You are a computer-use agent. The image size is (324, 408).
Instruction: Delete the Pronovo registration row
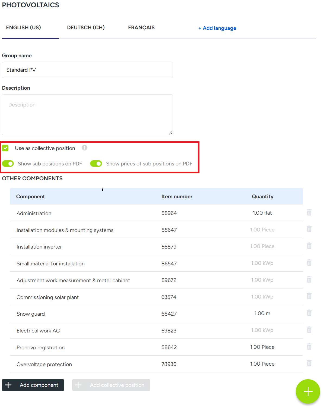pyautogui.click(x=309, y=347)
